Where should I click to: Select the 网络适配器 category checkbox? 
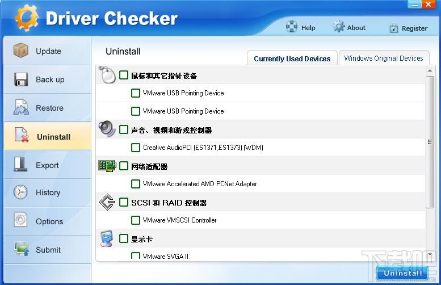pos(124,166)
